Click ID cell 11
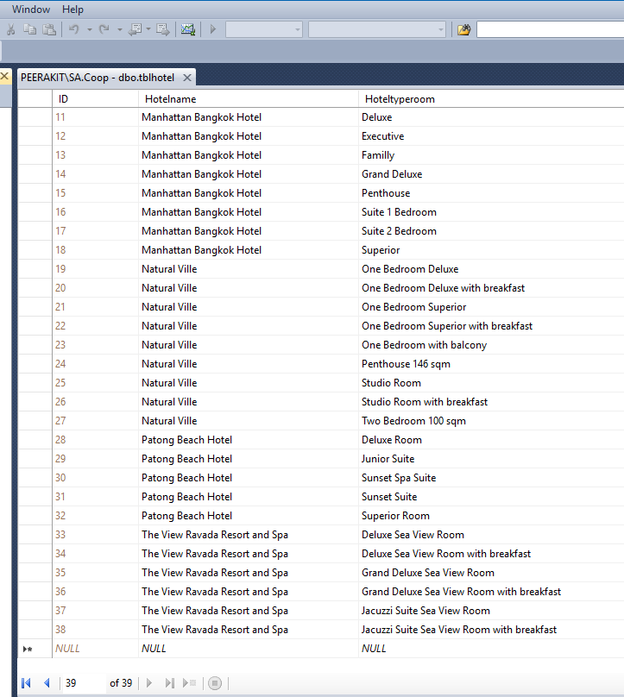This screenshot has width=624, height=697. click(x=96, y=117)
